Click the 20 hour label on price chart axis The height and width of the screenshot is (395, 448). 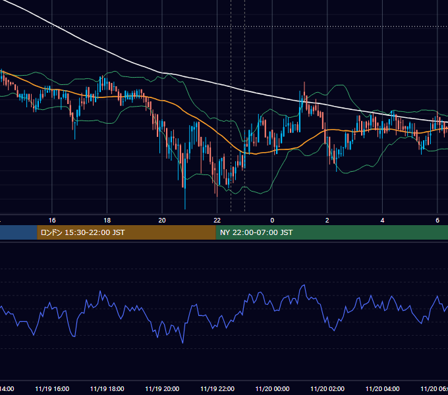(162, 221)
